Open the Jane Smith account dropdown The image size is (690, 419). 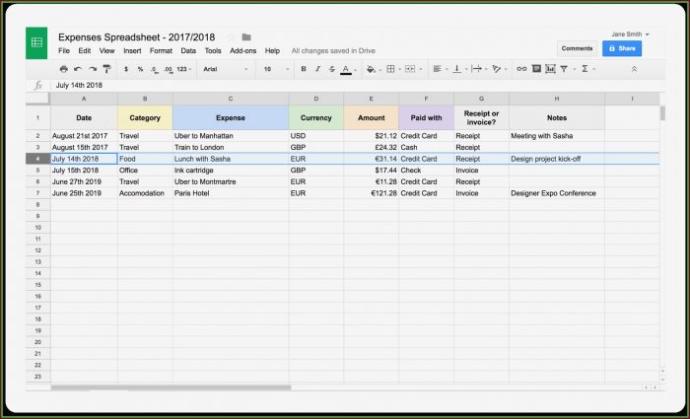point(630,35)
